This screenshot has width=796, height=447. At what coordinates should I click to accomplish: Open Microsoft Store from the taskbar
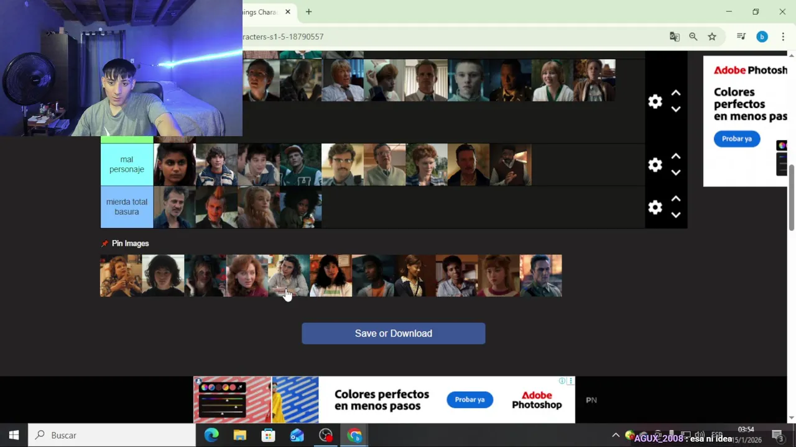pos(269,435)
